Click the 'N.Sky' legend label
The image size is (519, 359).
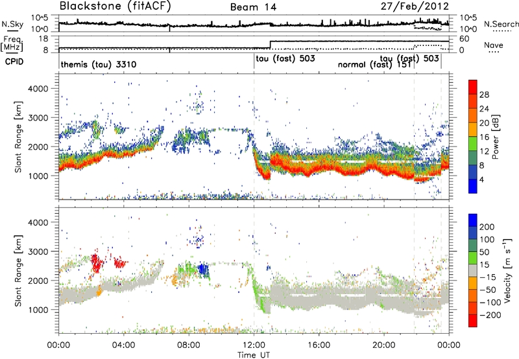12,24
